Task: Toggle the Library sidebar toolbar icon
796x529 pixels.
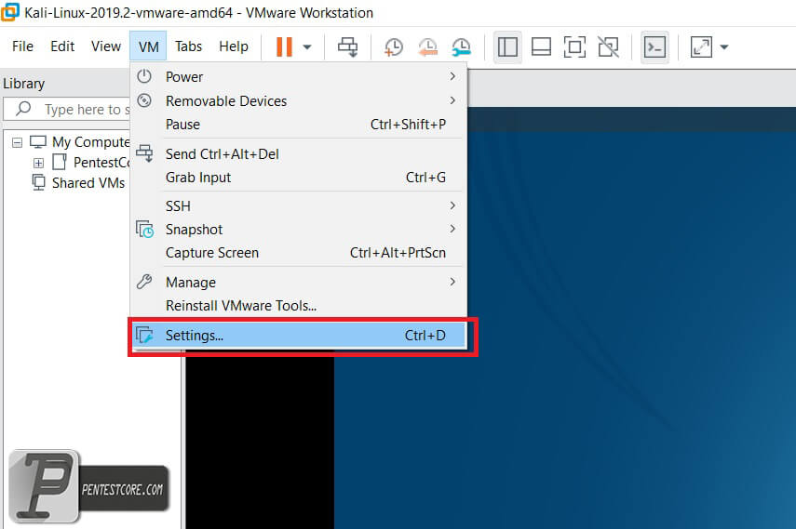Action: pos(507,47)
